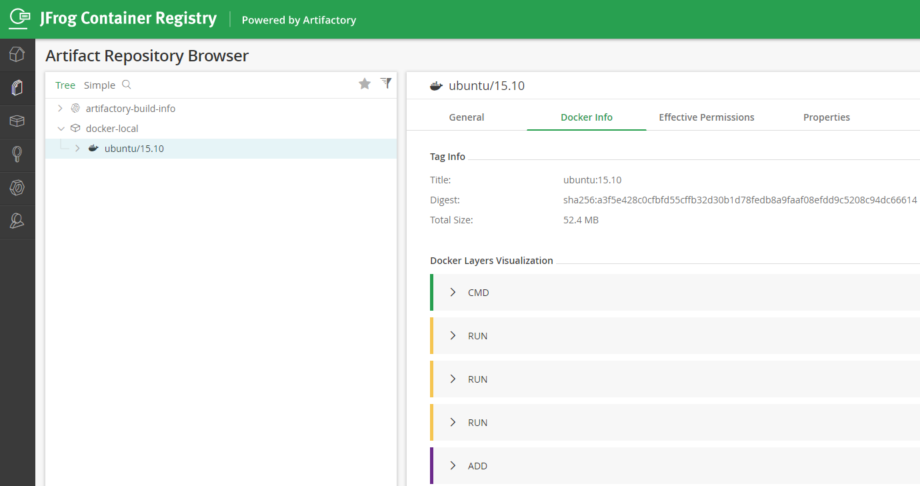The width and height of the screenshot is (920, 486).
Task: Open the Properties tab
Action: [x=827, y=117]
